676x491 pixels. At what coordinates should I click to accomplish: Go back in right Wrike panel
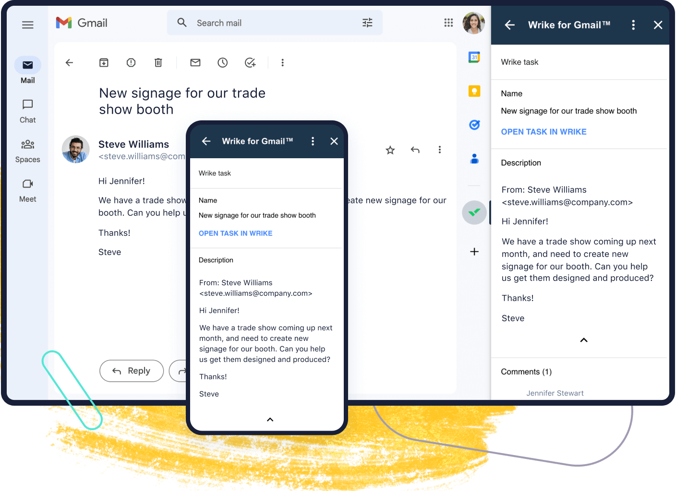click(510, 25)
